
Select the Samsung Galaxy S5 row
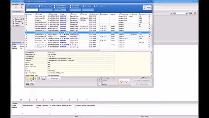click(88, 43)
